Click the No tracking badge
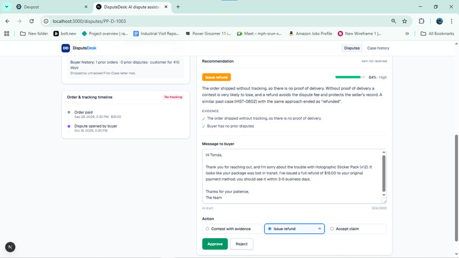The width and height of the screenshot is (459, 258). point(173,97)
